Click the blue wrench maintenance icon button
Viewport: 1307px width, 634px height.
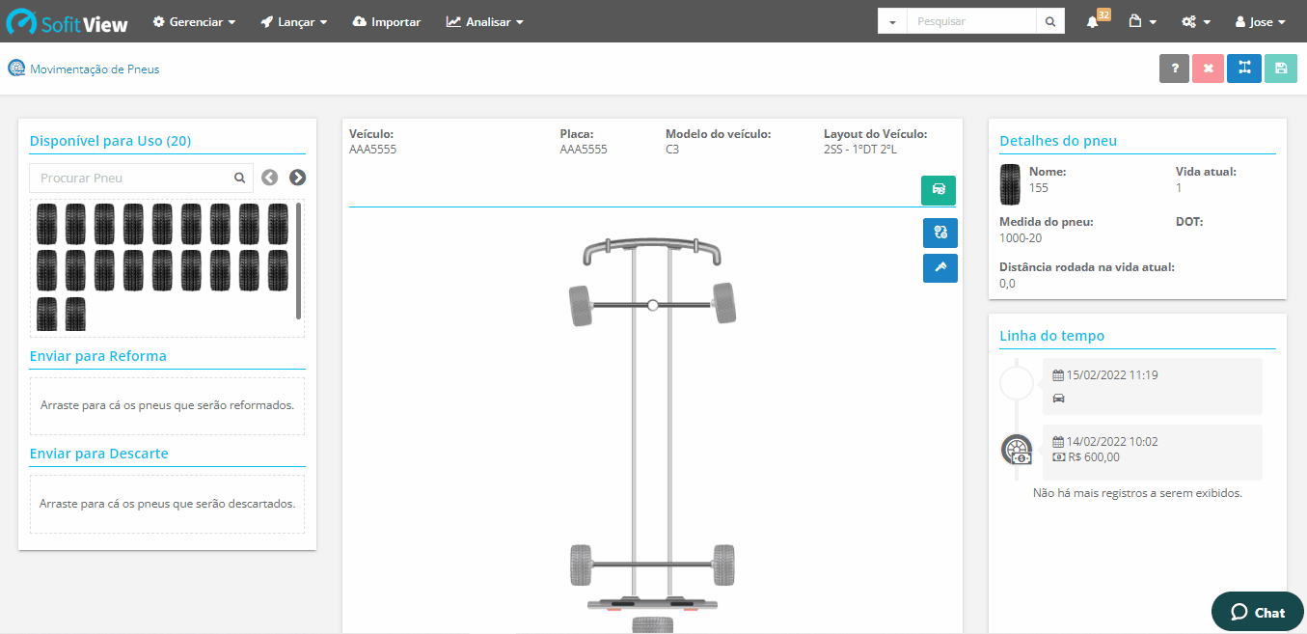pos(940,268)
